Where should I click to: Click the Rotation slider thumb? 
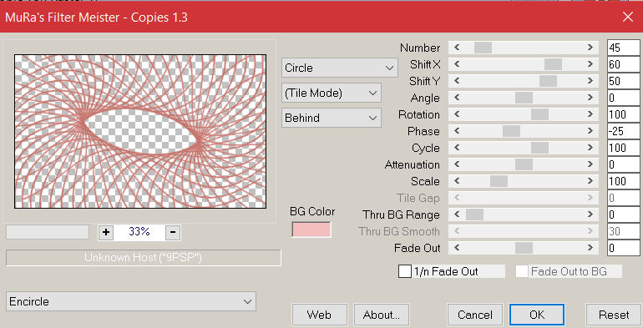(x=539, y=114)
